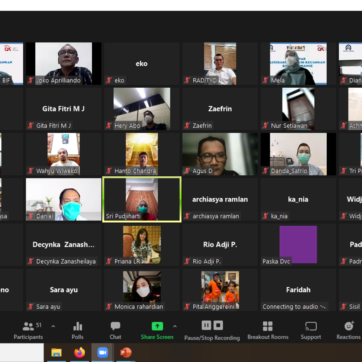Open the Reactions smiley icon
This screenshot has width=362, height=362.
(x=349, y=326)
